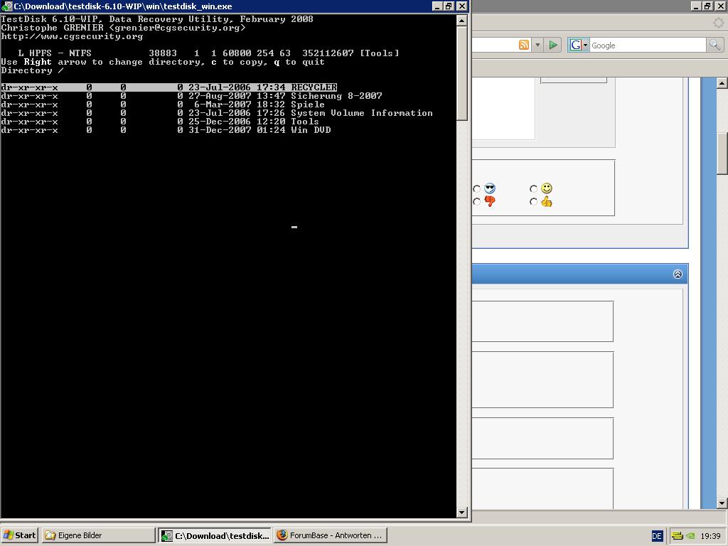Viewport: 728px width, 546px height.
Task: Open the Windows Start button
Action: 19,535
